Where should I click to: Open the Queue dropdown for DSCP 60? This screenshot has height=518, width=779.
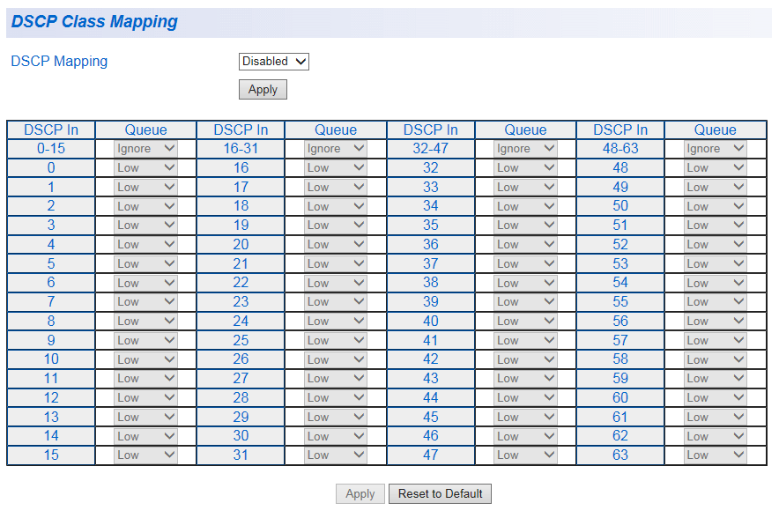715,398
